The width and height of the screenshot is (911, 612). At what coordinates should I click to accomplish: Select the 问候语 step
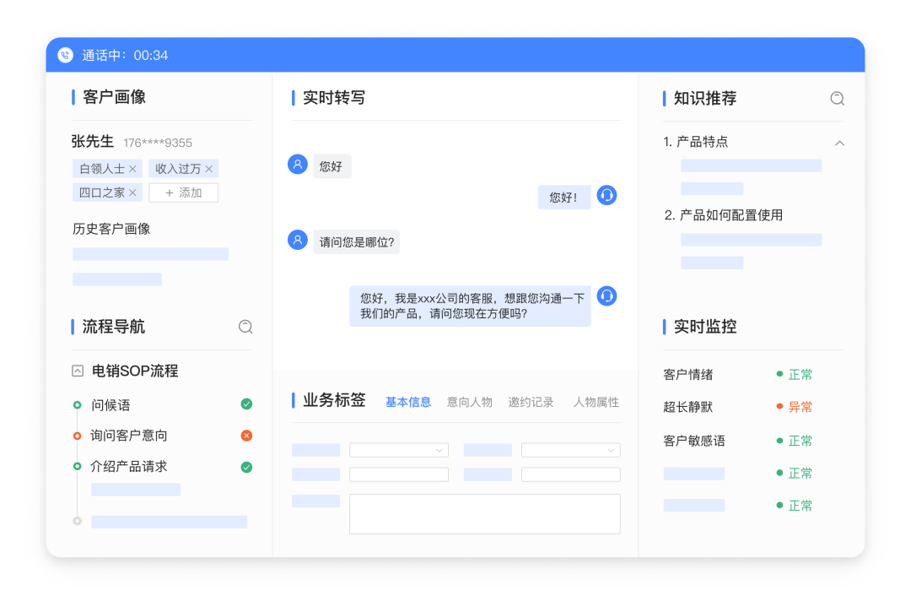[x=111, y=405]
